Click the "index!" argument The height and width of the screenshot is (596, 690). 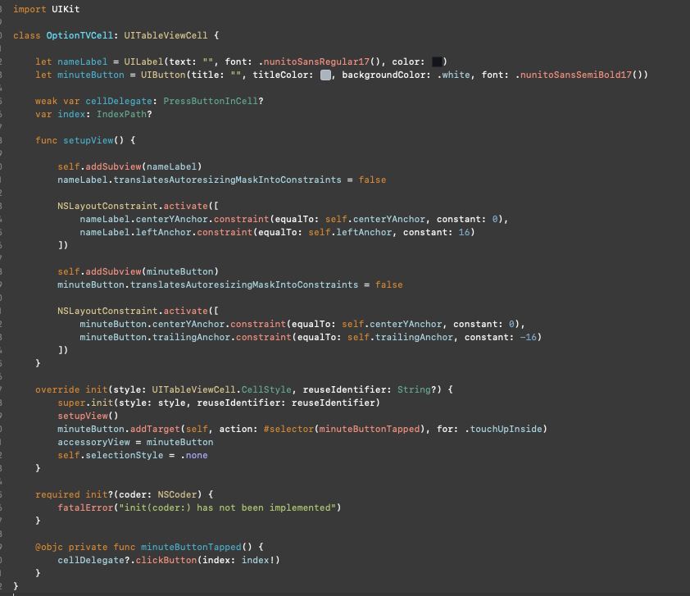pos(258,561)
